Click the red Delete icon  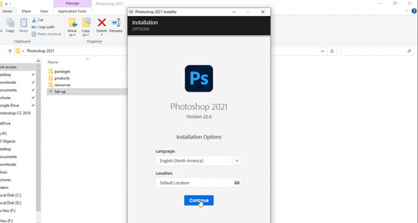(101, 23)
